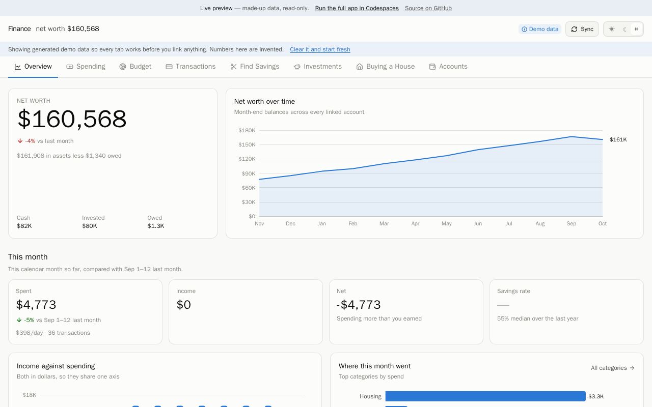Screen dimensions: 652x407
Task: Click the Sep point on net worth chart
Action: pos(572,136)
